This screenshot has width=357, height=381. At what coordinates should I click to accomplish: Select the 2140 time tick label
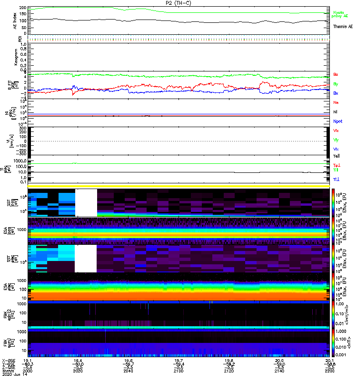click(x=279, y=371)
